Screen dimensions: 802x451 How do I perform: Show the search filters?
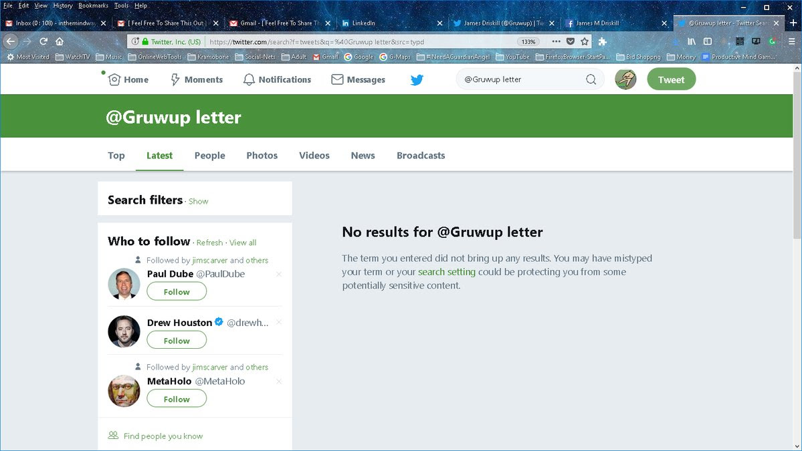[199, 201]
